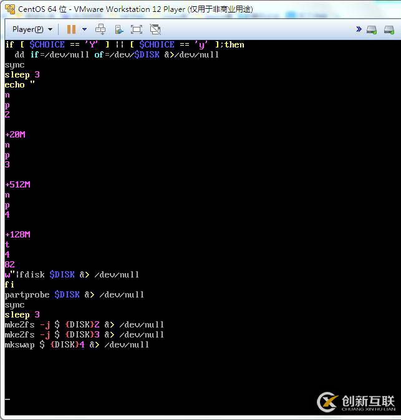Viewport: 401px width, 420px height.
Task: Click the 'fi' keyword line
Action: coord(9,284)
